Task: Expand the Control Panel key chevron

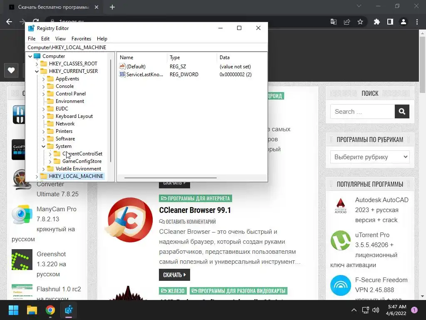Action: tap(43, 94)
